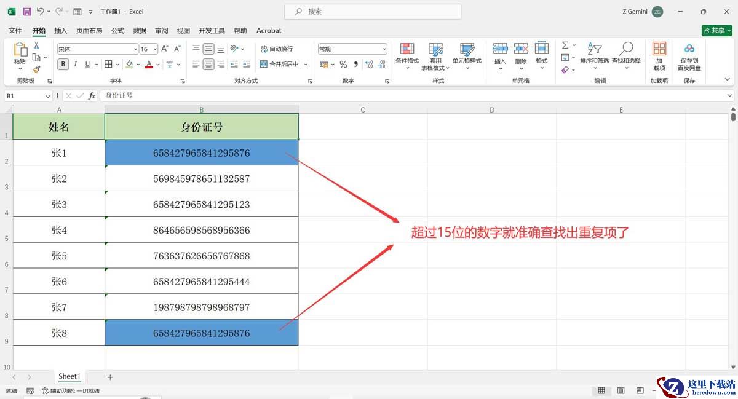This screenshot has width=738, height=399.
Task: Click the Increase Indent icon
Action: point(247,64)
